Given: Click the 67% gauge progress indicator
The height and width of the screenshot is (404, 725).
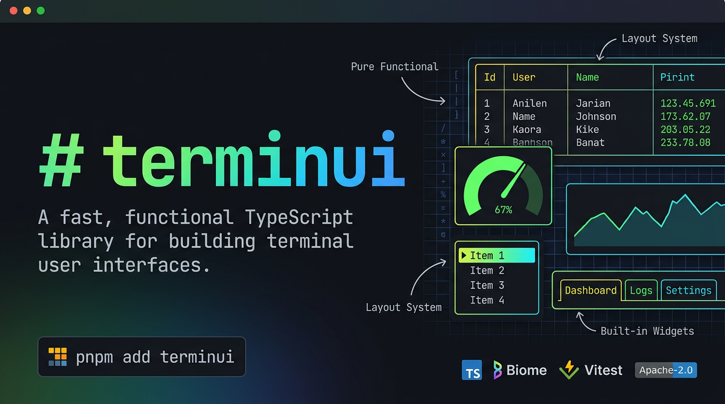Looking at the screenshot, I should (503, 209).
